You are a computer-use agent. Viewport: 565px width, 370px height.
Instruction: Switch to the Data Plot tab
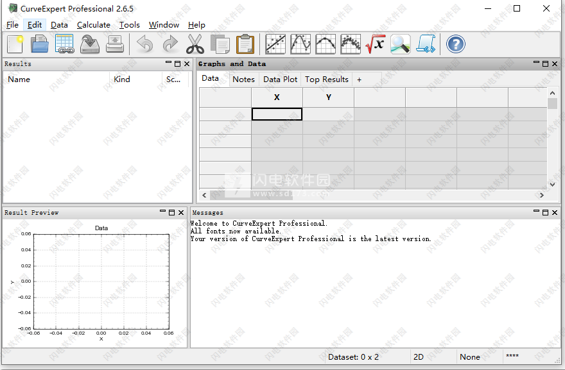coord(281,79)
